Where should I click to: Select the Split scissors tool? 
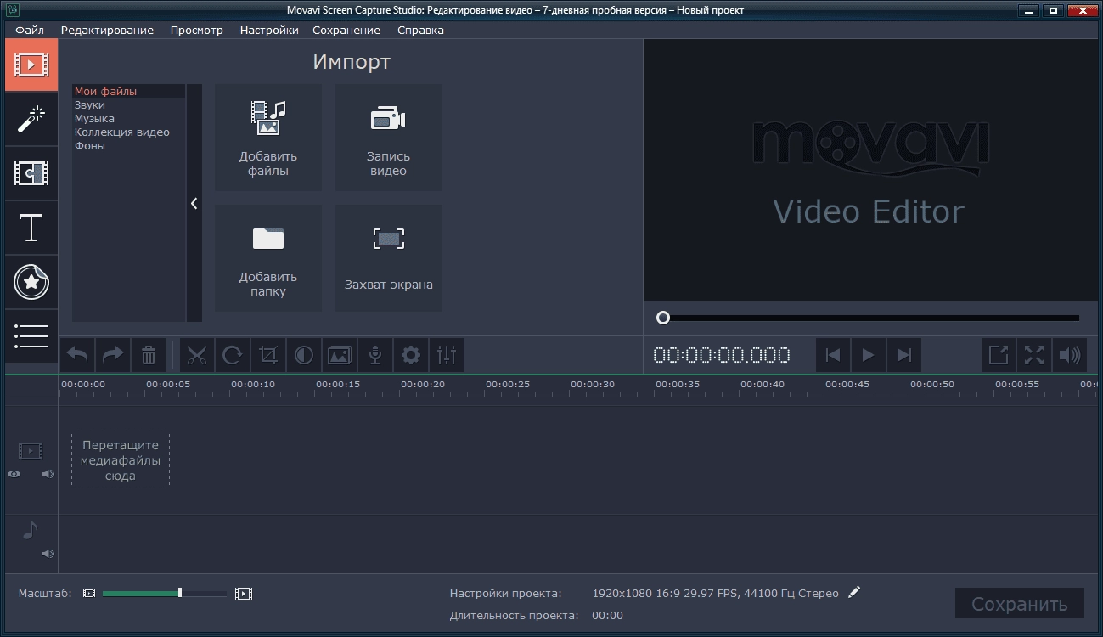coord(197,355)
